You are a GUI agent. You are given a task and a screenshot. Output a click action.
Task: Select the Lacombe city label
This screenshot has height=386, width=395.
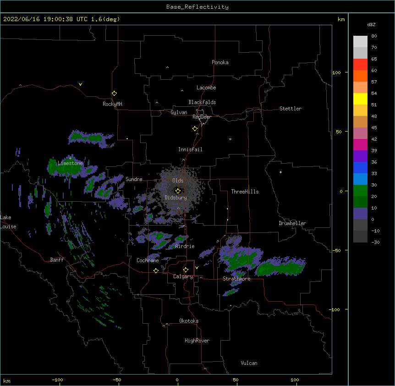pos(206,88)
